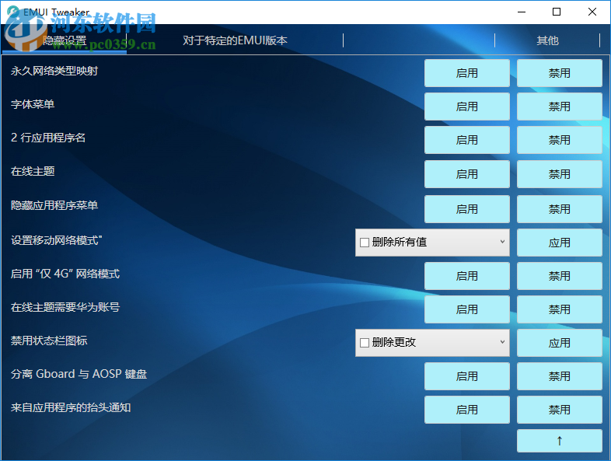611x461 pixels.
Task: Disable “仅 4G” 网络模式
Action: (x=559, y=276)
